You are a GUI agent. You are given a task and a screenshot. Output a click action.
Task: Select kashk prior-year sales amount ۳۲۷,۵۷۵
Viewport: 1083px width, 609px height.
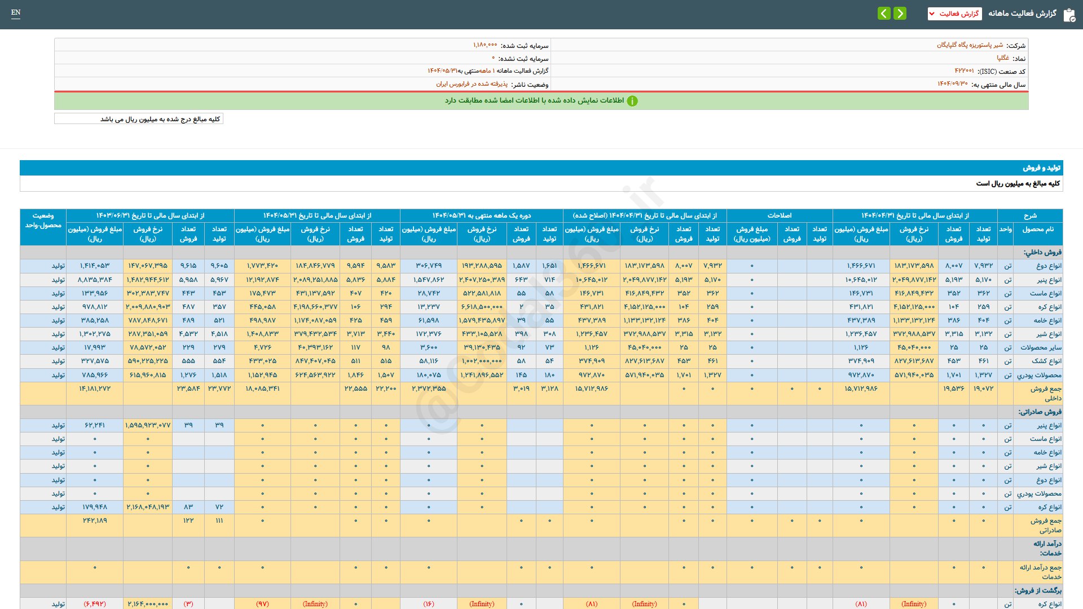[x=95, y=361]
